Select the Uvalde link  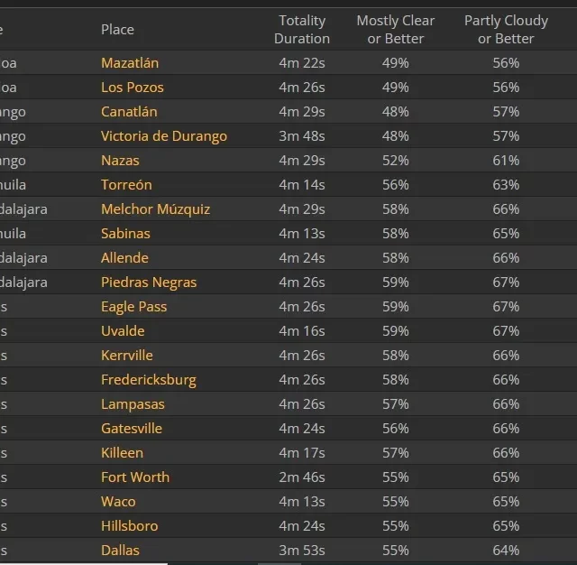point(123,330)
